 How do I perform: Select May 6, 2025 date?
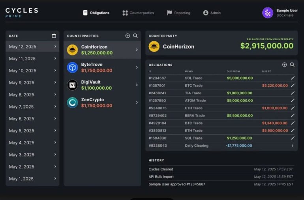click(32, 119)
